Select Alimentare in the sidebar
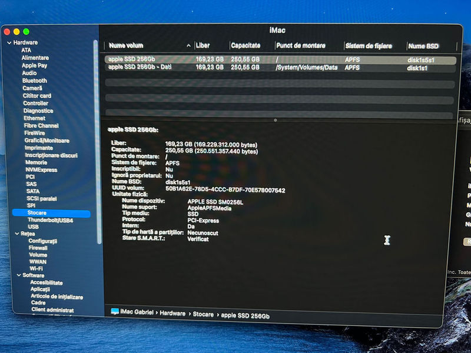Viewport: 471px width, 353px height. coord(35,58)
